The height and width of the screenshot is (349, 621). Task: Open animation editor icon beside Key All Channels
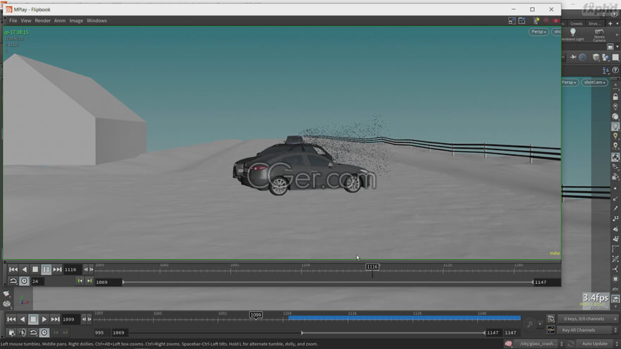point(551,330)
